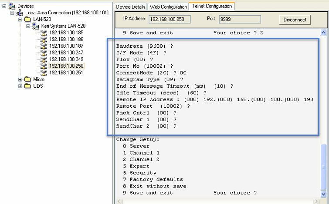Expand the UDS tree node

(x=20, y=86)
